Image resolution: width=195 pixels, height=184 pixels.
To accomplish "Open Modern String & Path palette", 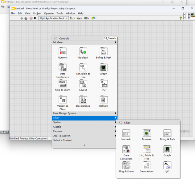I will pyautogui.click(x=104, y=53).
